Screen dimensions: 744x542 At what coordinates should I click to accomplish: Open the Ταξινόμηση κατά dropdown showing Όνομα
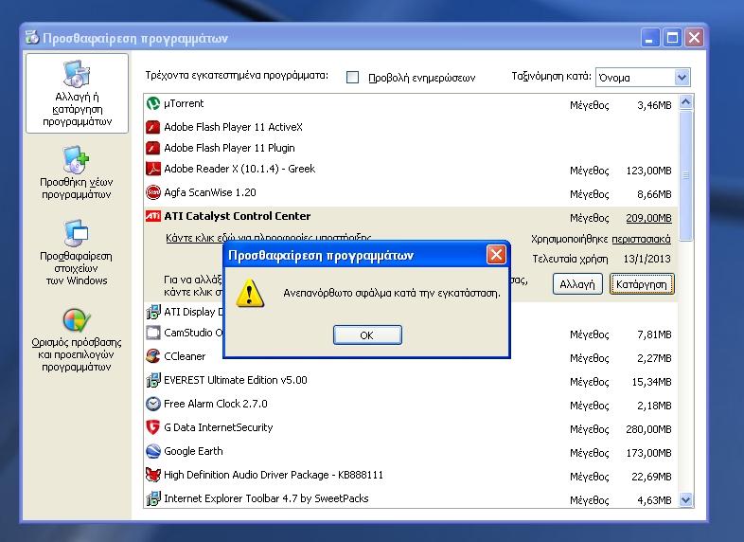pyautogui.click(x=643, y=78)
